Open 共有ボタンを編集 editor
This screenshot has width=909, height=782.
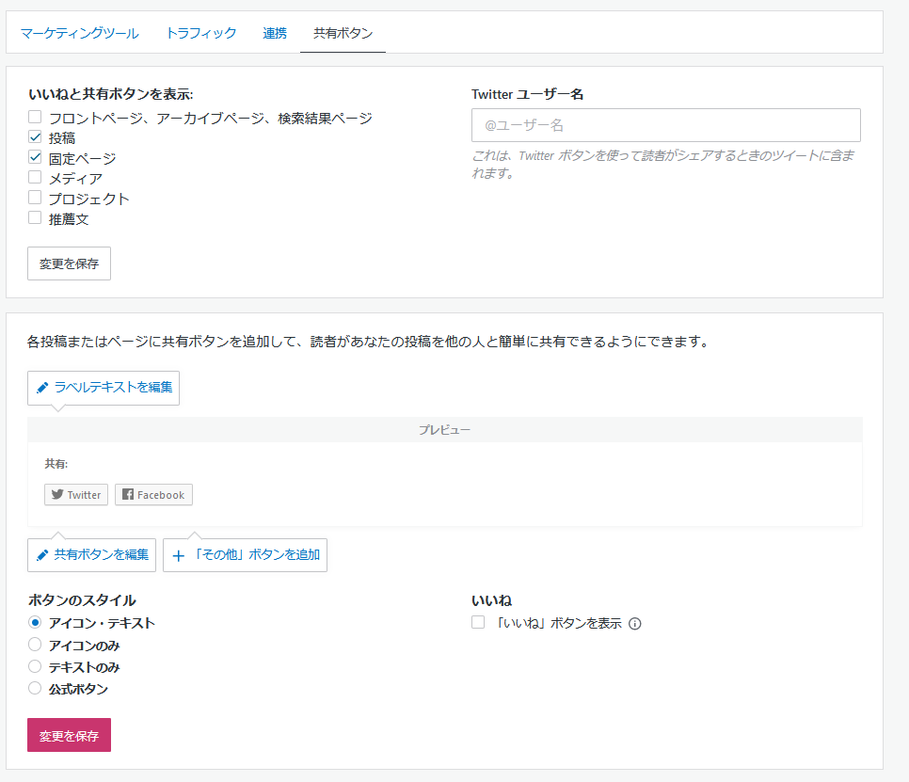pos(91,554)
